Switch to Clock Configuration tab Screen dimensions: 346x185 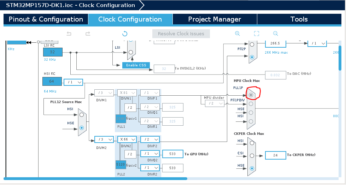(x=130, y=19)
